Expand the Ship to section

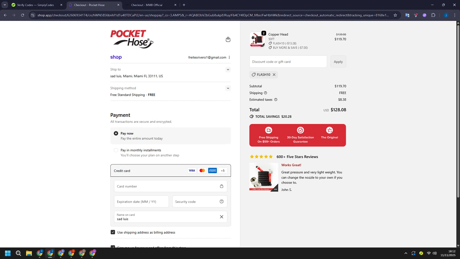pyautogui.click(x=228, y=70)
